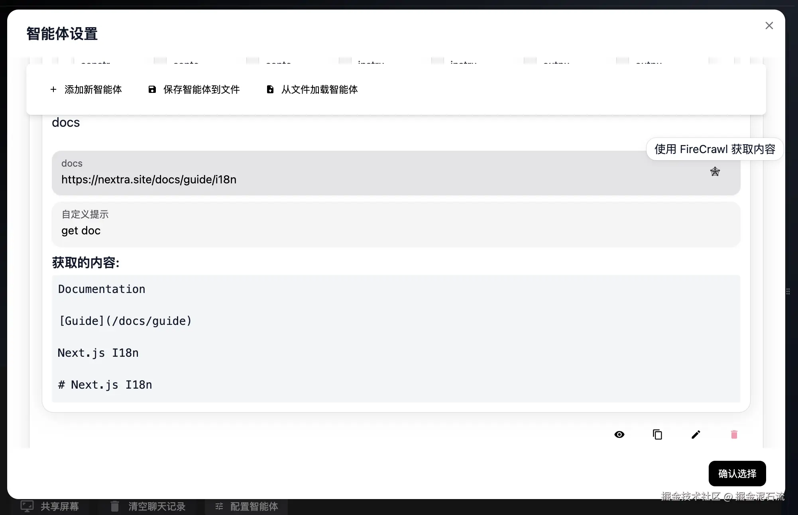Viewport: 798px width, 515px height.
Task: Click 清空聊天记录 trash in bottom bar
Action: [148, 506]
